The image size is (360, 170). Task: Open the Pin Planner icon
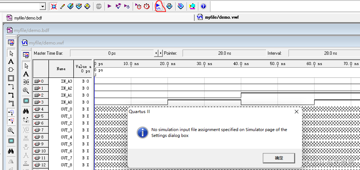tap(70, 6)
